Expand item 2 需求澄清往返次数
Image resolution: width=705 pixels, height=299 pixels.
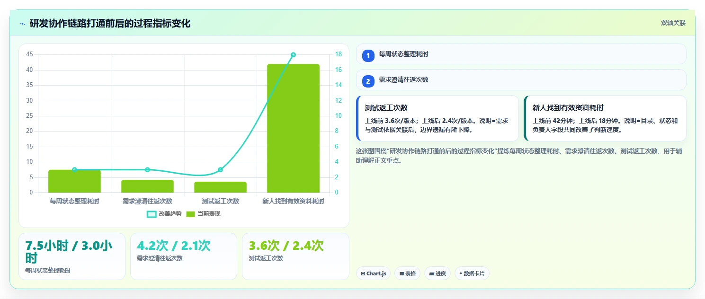521,79
